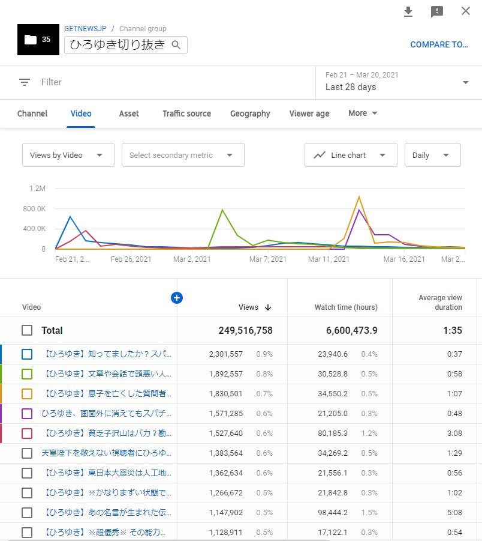Check the box for ※超優秀※ video

27,533
